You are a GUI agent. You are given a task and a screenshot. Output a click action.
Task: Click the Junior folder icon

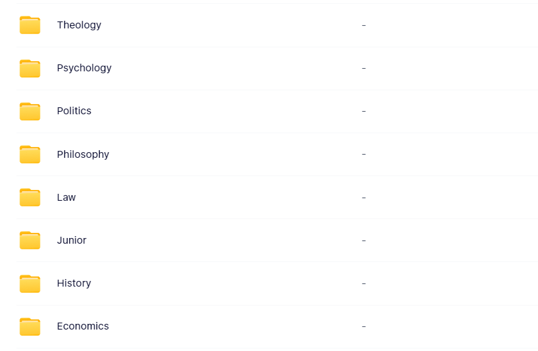30,240
